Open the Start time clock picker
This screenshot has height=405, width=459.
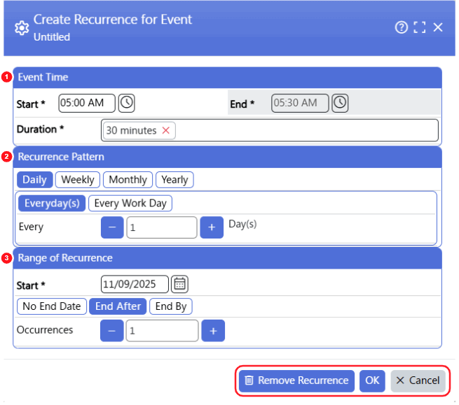pos(126,103)
